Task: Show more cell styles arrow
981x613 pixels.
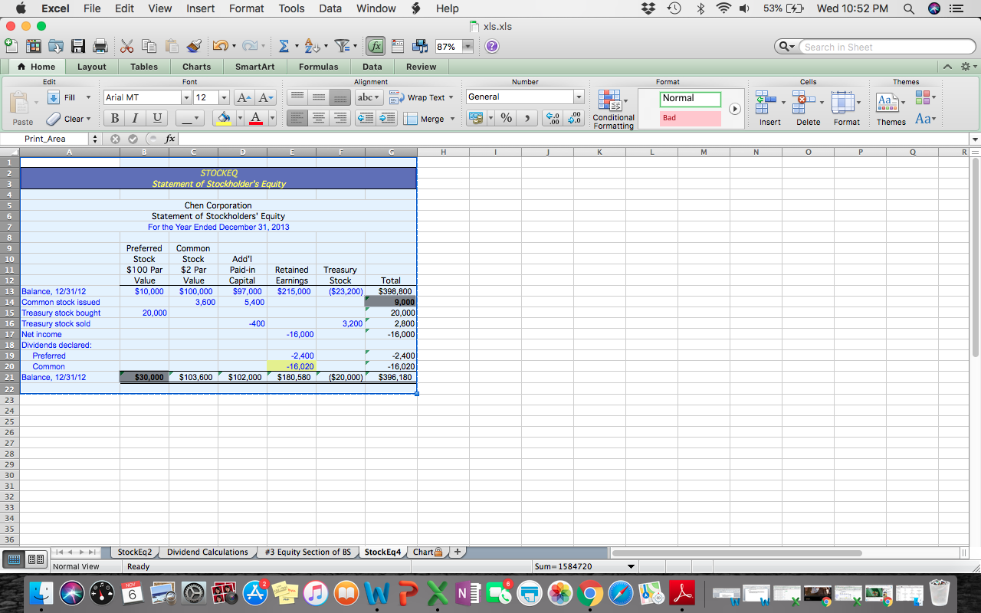Action: (x=735, y=109)
